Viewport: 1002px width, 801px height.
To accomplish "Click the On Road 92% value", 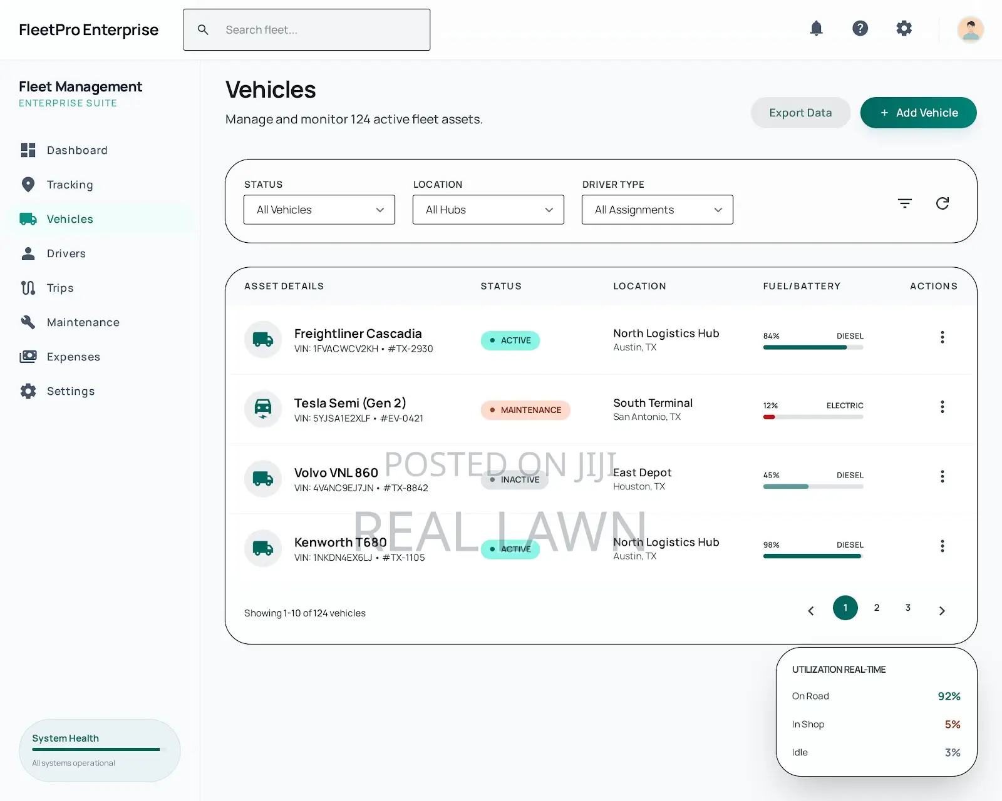I will [949, 696].
